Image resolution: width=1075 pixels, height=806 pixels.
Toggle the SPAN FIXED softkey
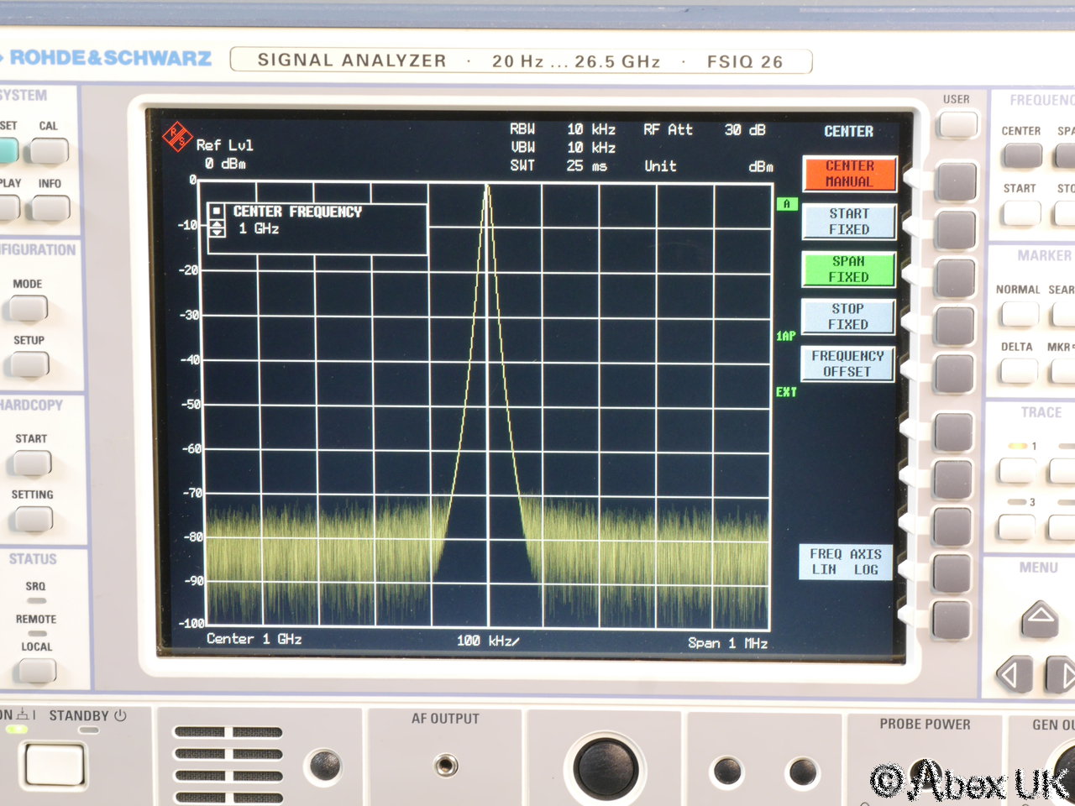(x=848, y=270)
